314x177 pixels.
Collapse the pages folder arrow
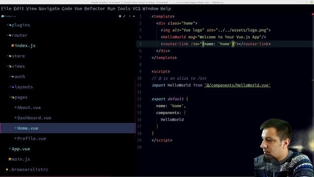click(10, 97)
